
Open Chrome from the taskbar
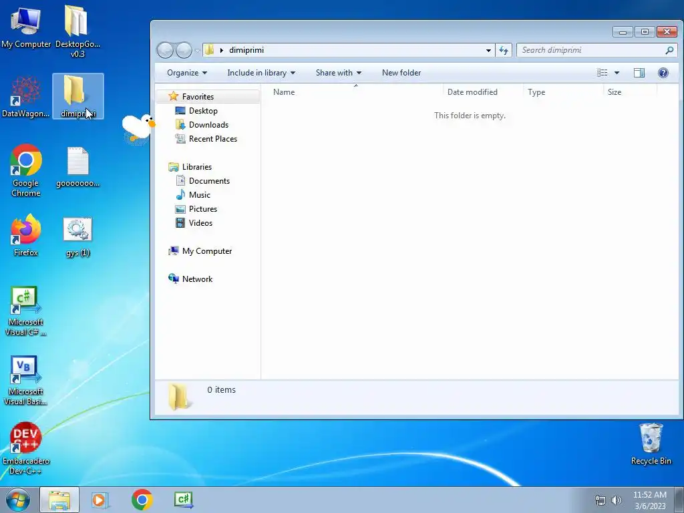tap(142, 500)
